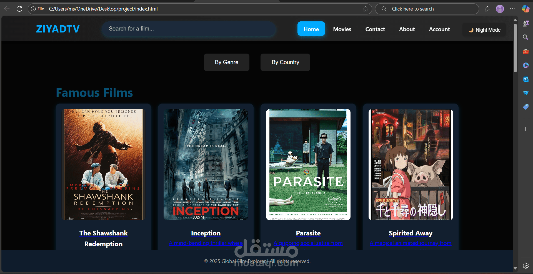Open the sidebar red toolbox icon
This screenshot has width=533, height=274.
(x=526, y=51)
